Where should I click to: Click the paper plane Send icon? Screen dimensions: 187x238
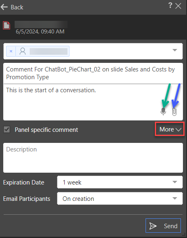coord(153,226)
